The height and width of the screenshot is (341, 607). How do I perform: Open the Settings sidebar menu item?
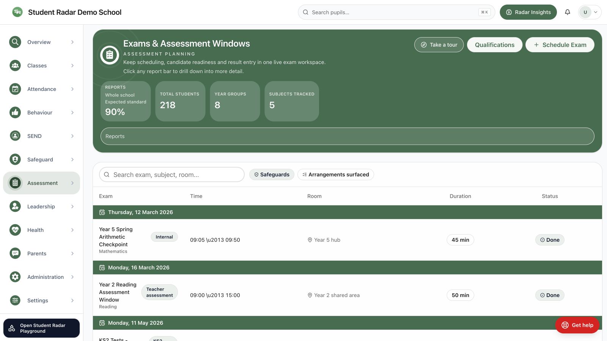[x=42, y=300]
